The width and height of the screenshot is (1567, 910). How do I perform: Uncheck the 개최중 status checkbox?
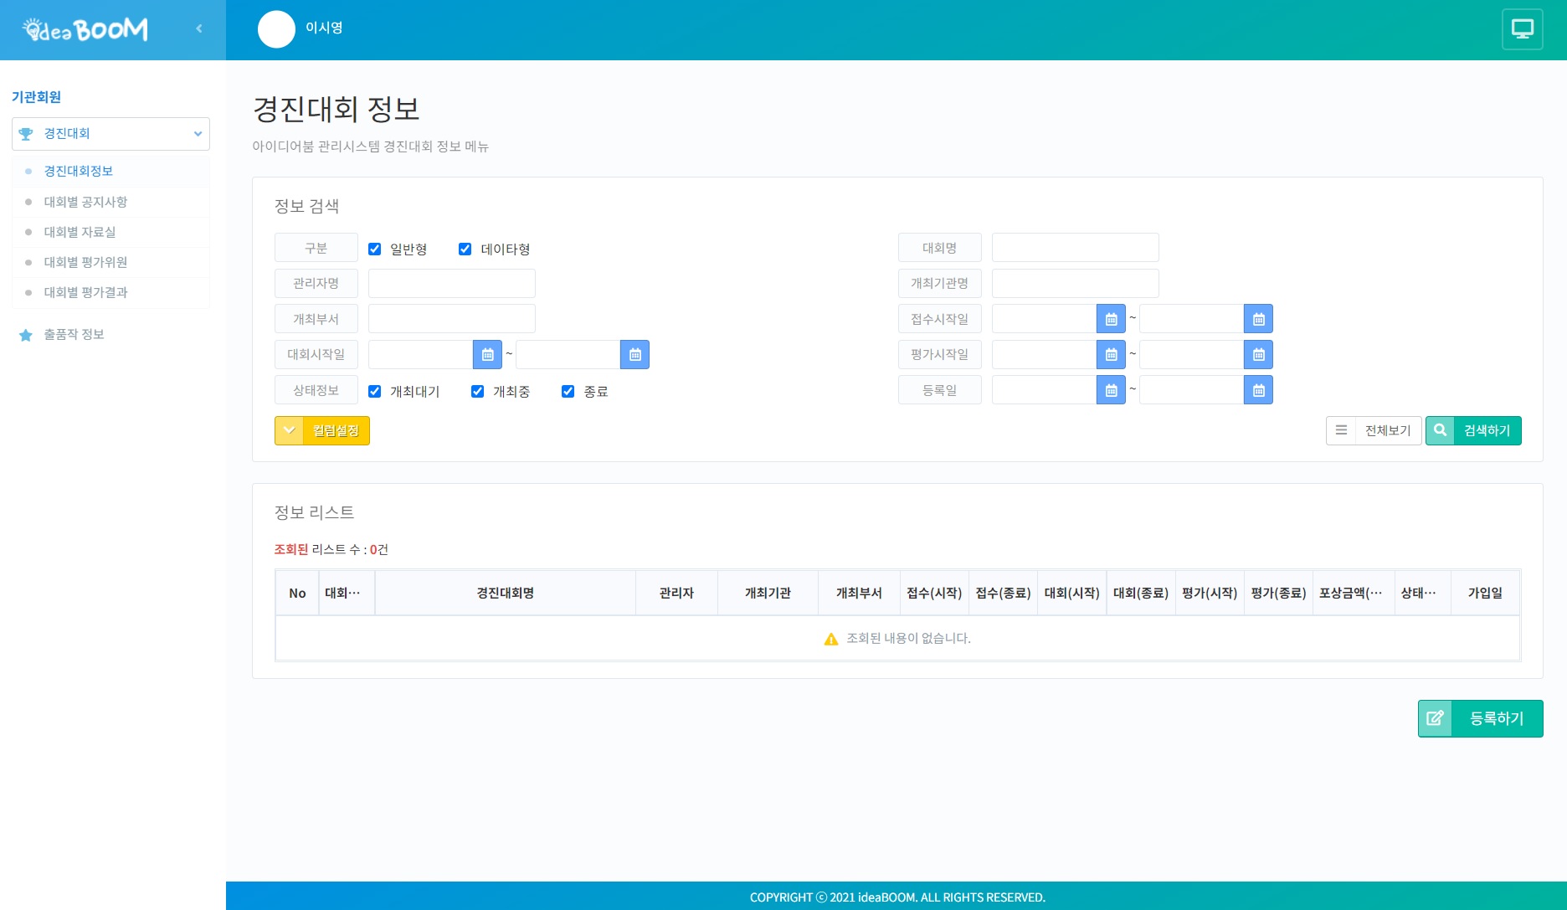(x=478, y=392)
